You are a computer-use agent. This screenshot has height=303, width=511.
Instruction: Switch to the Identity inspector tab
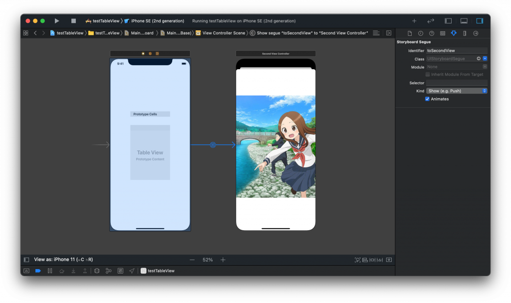[x=443, y=33]
